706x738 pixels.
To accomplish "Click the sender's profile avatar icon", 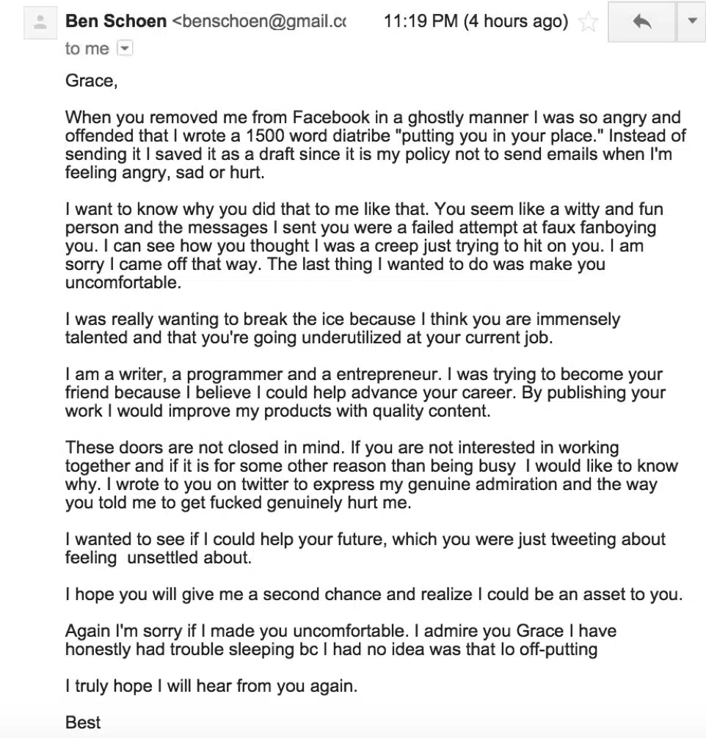I will coord(40,23).
